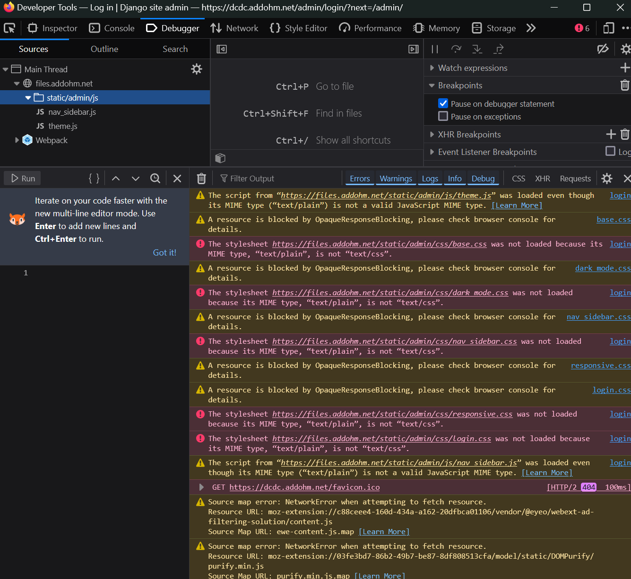Toggle Log checkbox for event listeners

click(x=611, y=151)
